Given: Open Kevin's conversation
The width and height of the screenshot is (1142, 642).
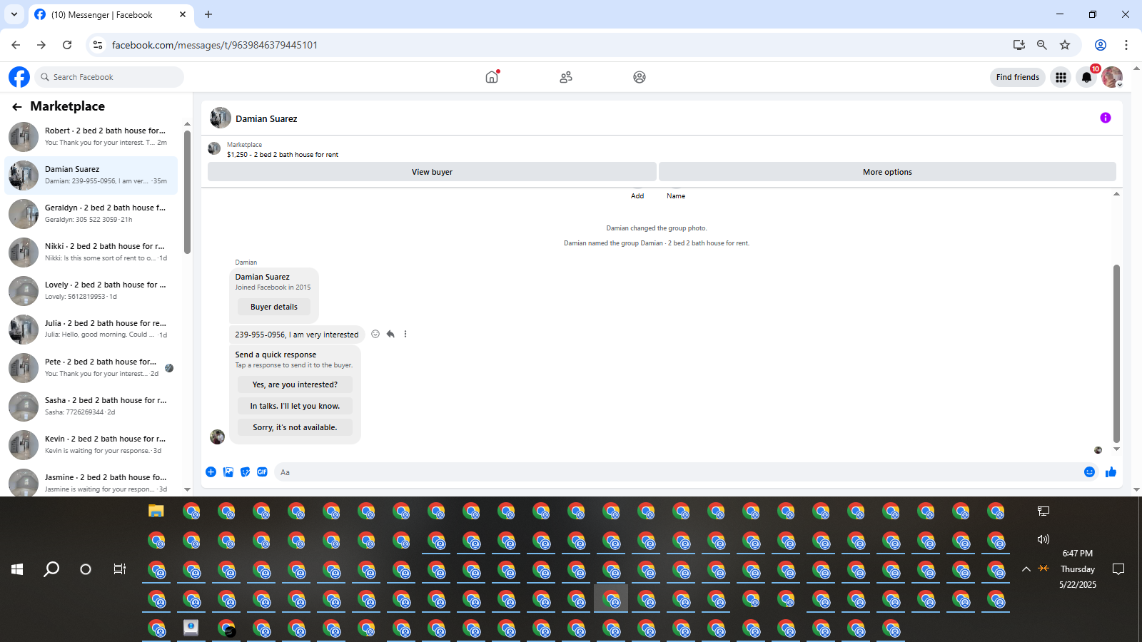Looking at the screenshot, I should click(x=91, y=445).
